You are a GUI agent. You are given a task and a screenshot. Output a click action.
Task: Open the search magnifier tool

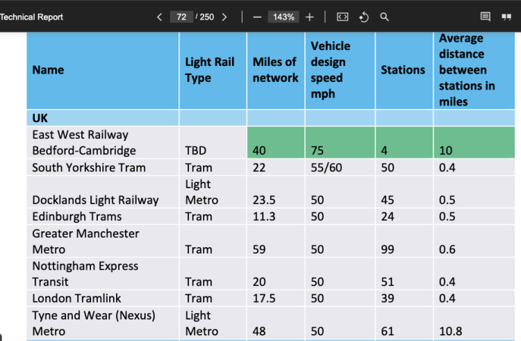[x=384, y=17]
